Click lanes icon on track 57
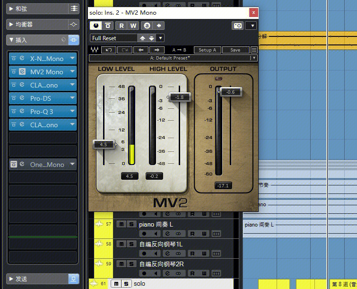 216,234
